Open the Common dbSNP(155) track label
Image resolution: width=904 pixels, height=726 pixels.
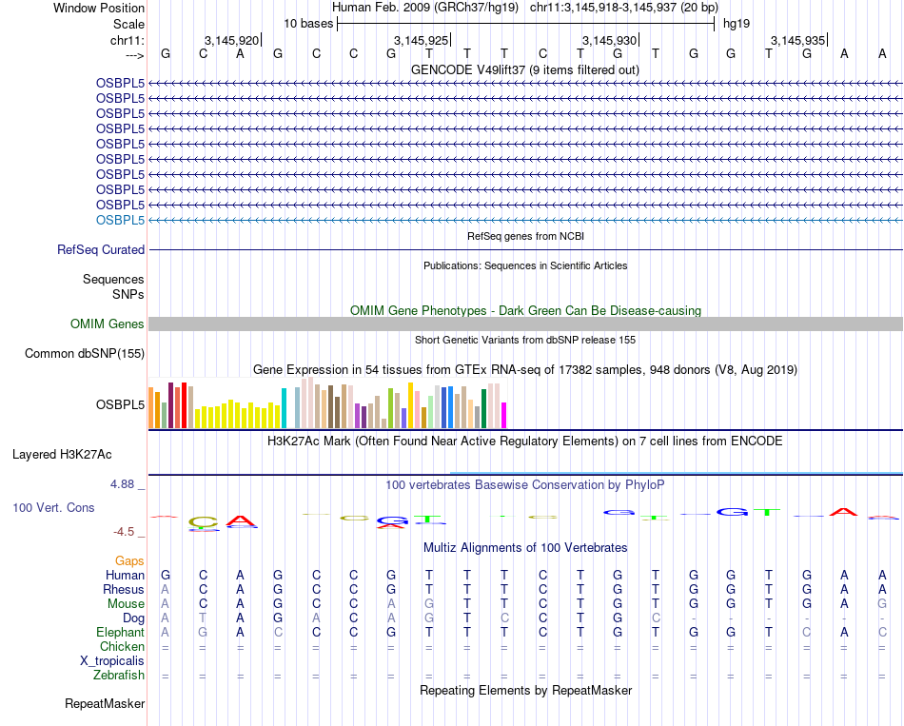pos(85,354)
